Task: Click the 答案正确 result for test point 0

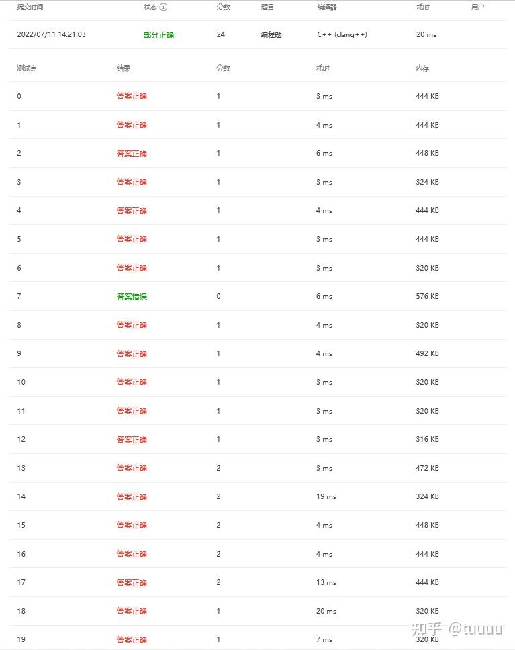Action: click(132, 96)
